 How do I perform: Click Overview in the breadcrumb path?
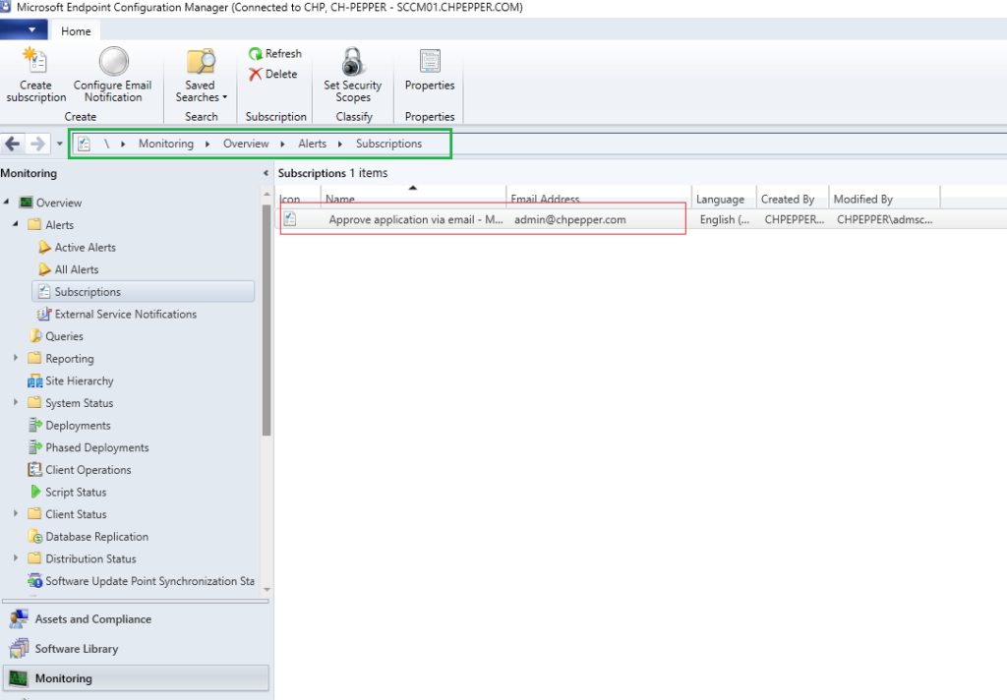point(246,144)
